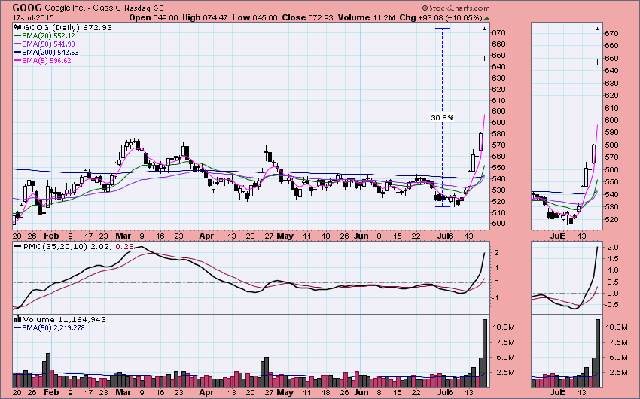Click the tall white candle at 670
This screenshot has height=399, width=640.
(483, 43)
